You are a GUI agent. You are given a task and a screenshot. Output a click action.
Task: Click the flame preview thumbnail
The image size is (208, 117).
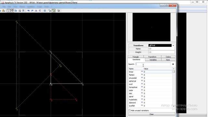click(151, 27)
